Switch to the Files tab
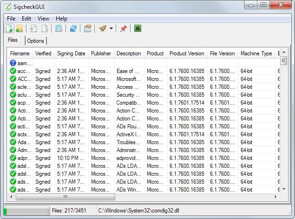This screenshot has height=219, width=295. [13, 40]
